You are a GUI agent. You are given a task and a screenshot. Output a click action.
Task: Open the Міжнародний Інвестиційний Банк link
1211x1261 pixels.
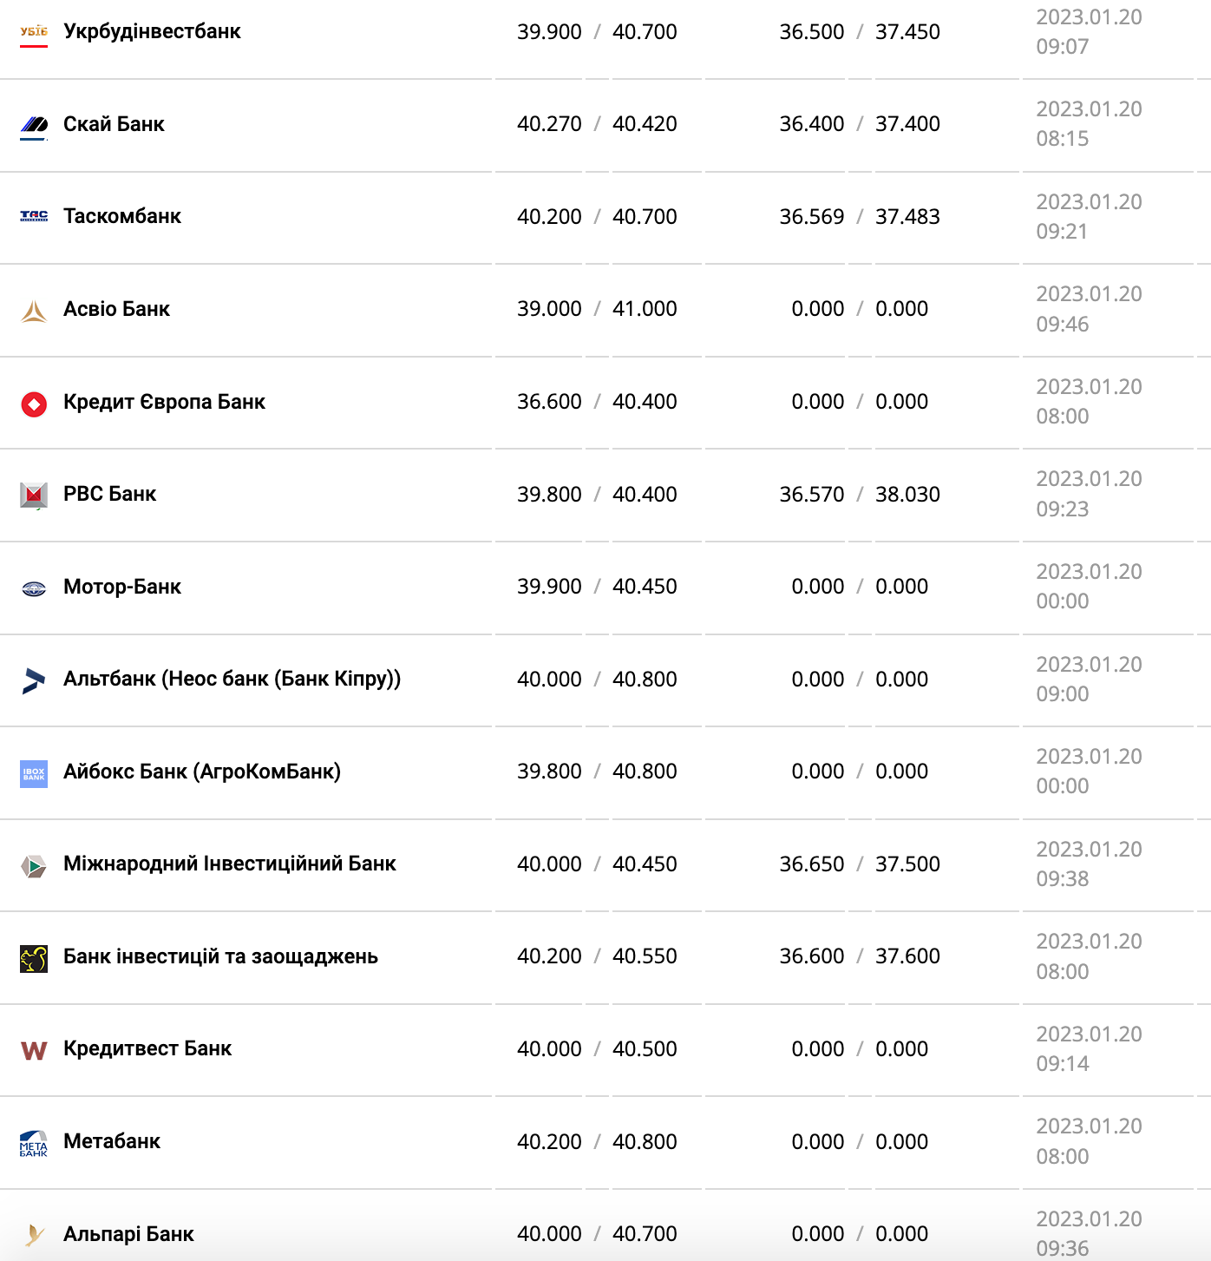click(229, 864)
